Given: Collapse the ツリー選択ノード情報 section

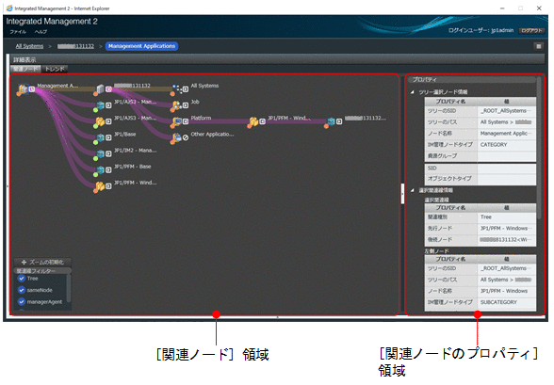Looking at the screenshot, I should coord(413,92).
